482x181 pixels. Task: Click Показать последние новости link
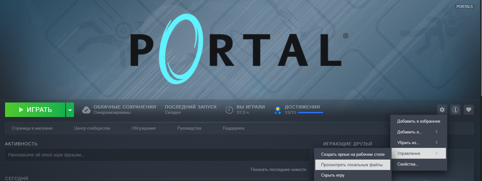tap(278, 170)
